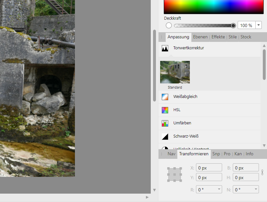Click the N shear input field
267x202 pixels.
246,189
